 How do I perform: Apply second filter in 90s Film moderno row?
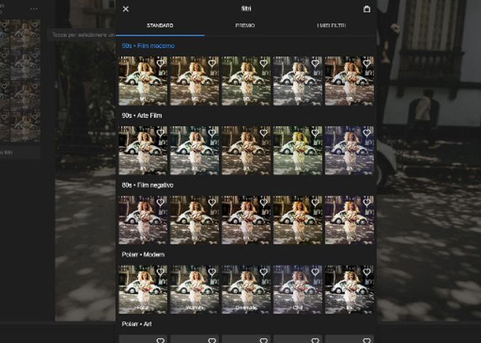[x=195, y=81]
